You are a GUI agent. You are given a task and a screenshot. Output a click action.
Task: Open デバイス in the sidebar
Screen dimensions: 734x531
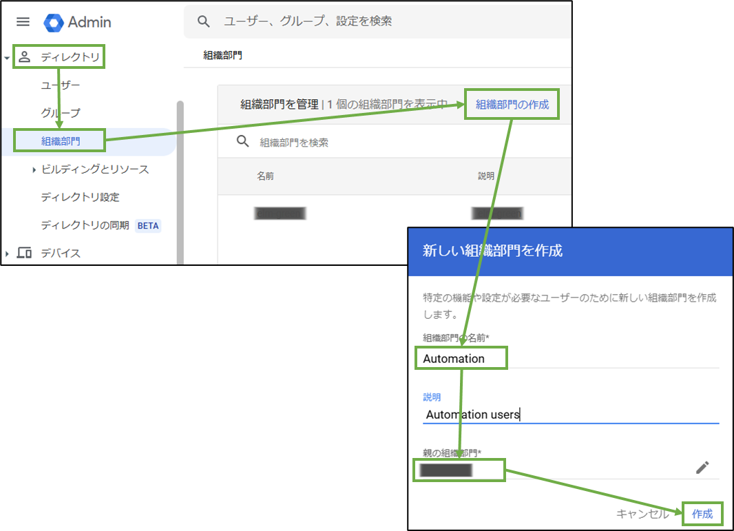[x=61, y=253]
